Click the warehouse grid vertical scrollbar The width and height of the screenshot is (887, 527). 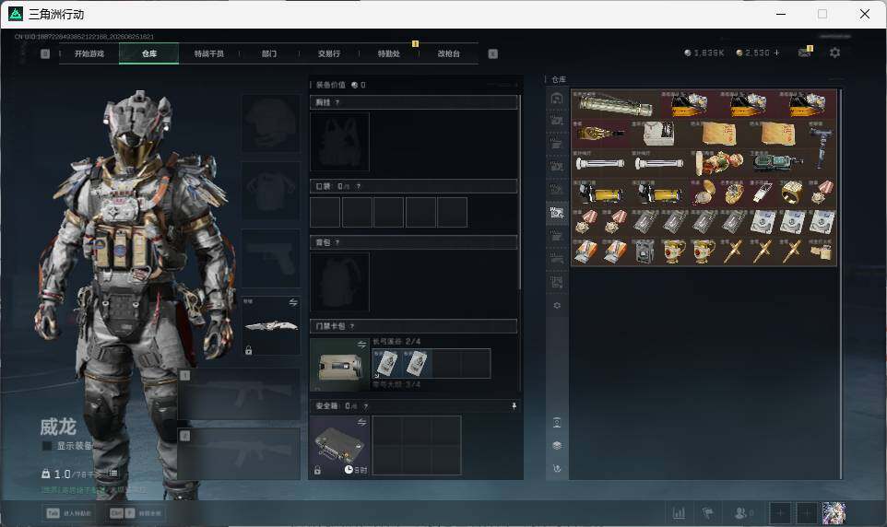[x=840, y=283]
